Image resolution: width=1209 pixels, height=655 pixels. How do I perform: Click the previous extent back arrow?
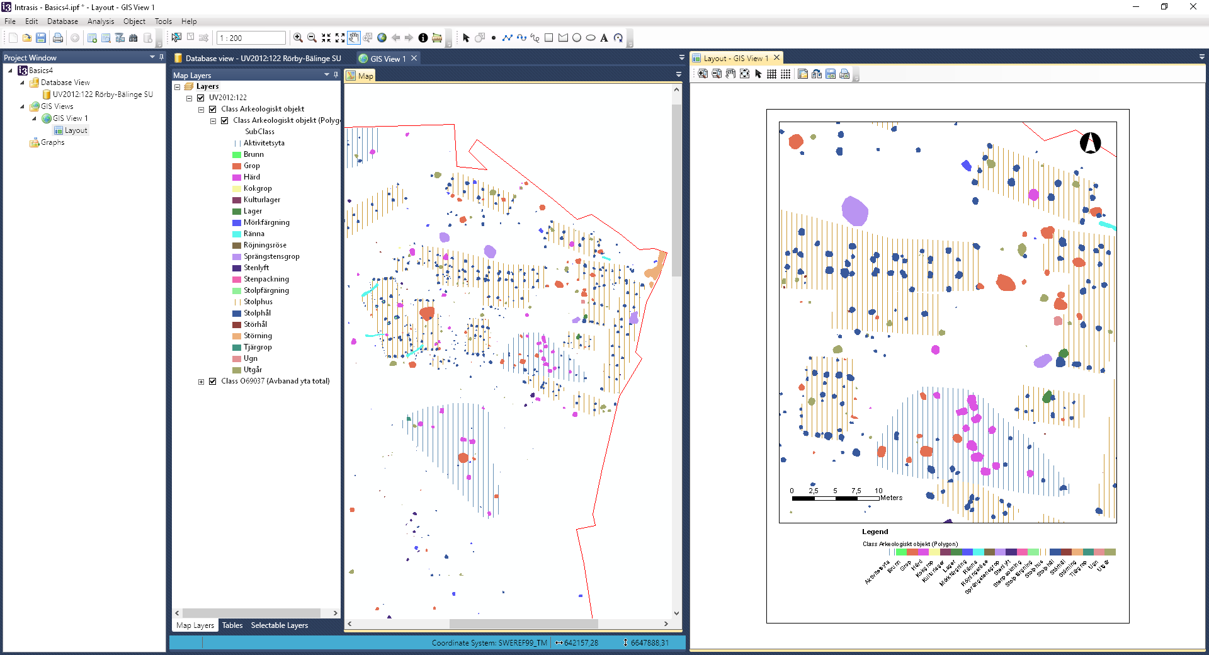pyautogui.click(x=395, y=38)
